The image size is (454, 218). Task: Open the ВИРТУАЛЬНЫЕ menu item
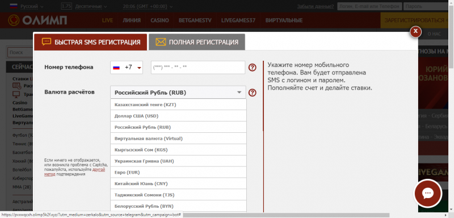pyautogui.click(x=284, y=20)
